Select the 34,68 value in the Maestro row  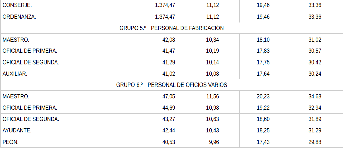[315, 97]
